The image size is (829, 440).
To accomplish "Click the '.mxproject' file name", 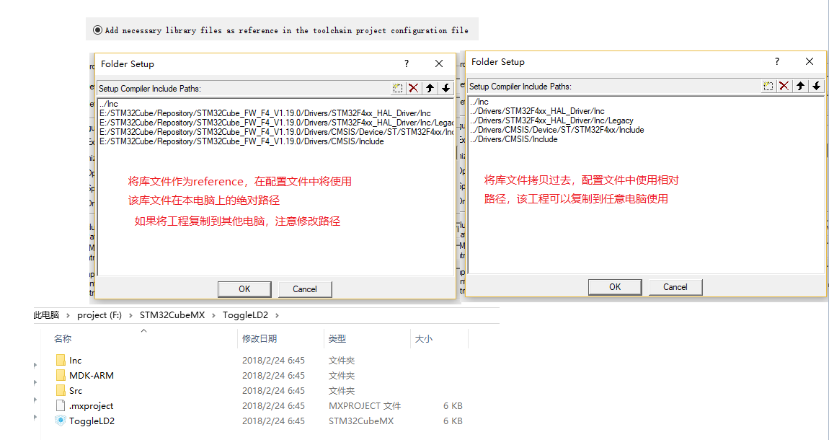I will point(91,406).
